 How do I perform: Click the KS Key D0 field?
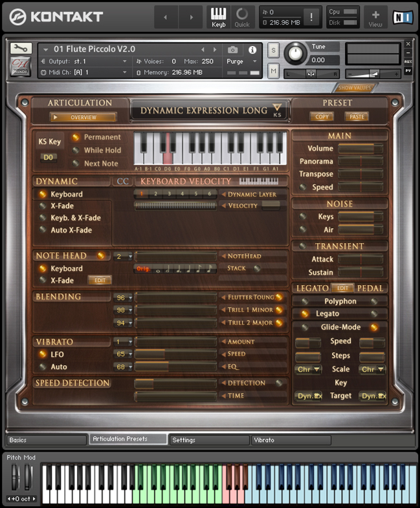pyautogui.click(x=48, y=158)
